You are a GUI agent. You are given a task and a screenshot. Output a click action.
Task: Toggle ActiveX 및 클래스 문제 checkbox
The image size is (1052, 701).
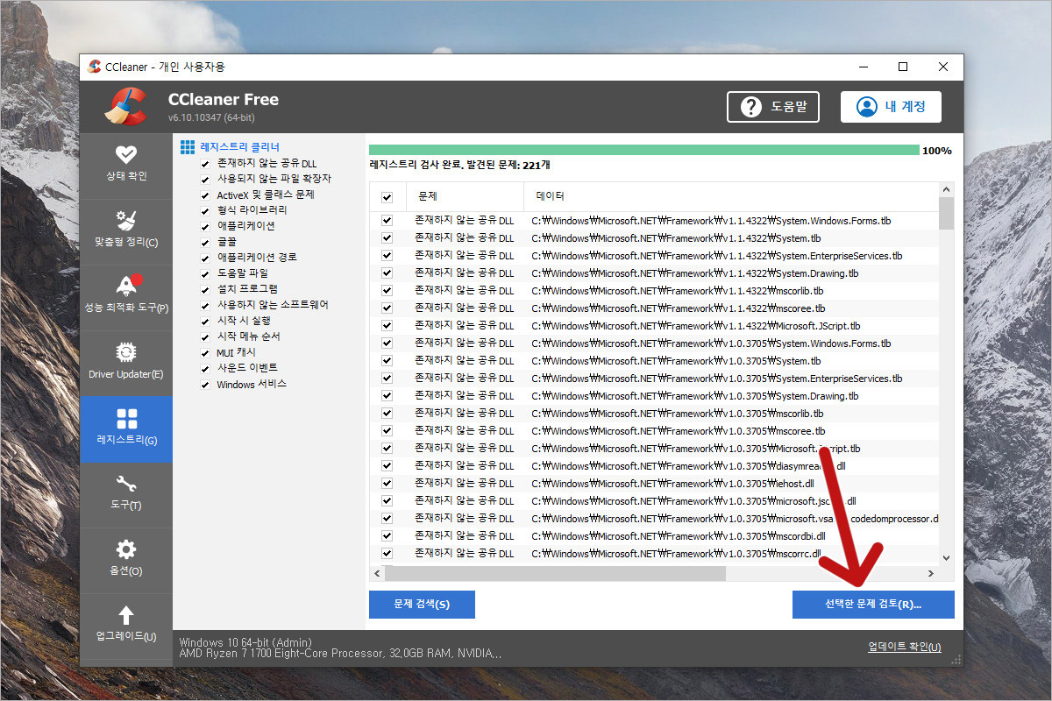[205, 195]
